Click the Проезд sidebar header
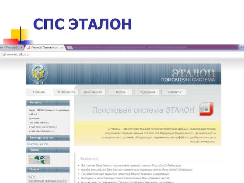The width and height of the screenshot is (244, 183). coord(48,150)
